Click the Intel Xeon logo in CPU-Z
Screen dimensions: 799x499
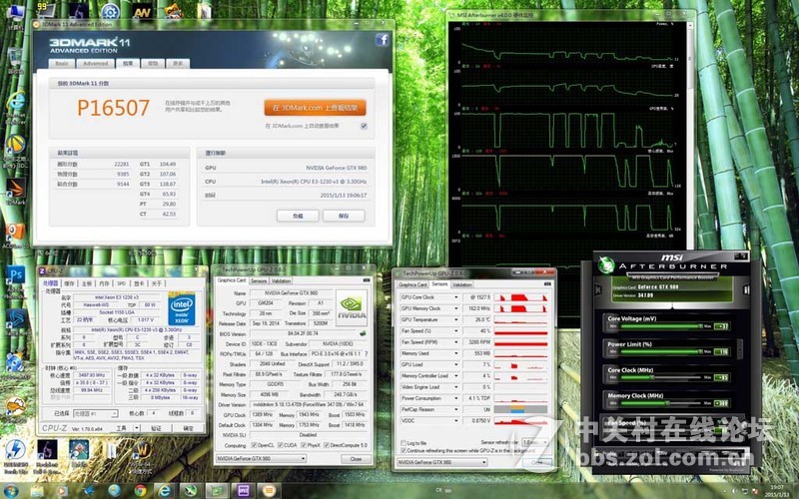click(x=182, y=308)
